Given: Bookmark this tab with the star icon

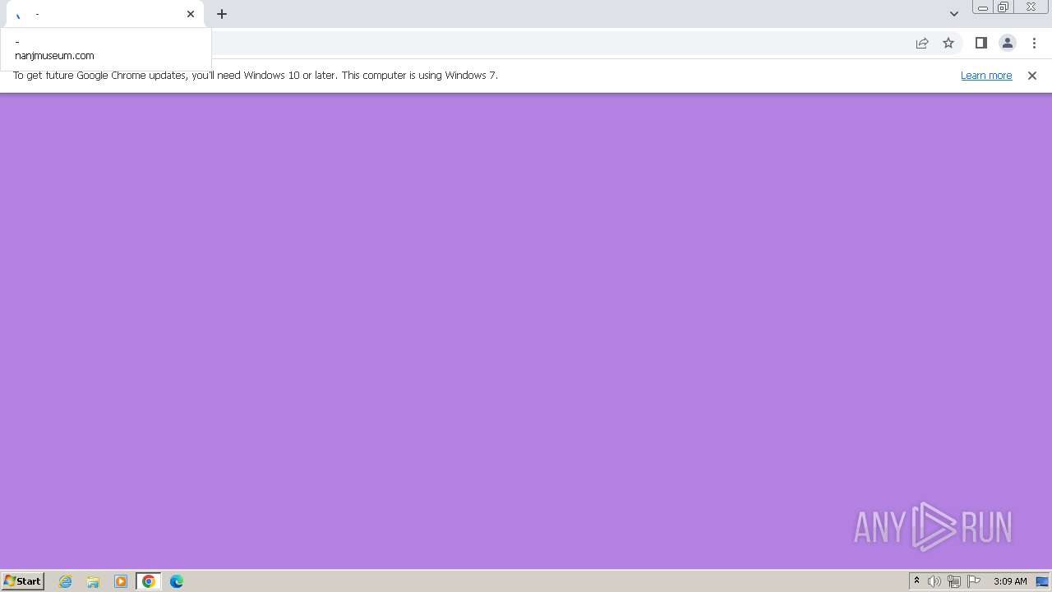Looking at the screenshot, I should 948,43.
